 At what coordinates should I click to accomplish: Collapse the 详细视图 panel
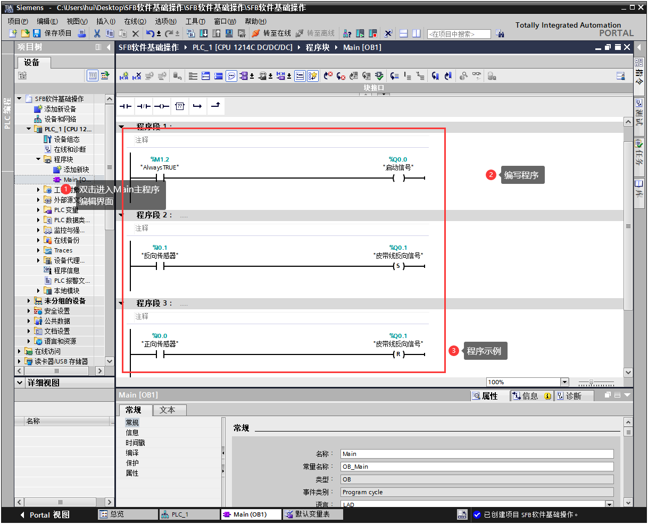tap(20, 383)
